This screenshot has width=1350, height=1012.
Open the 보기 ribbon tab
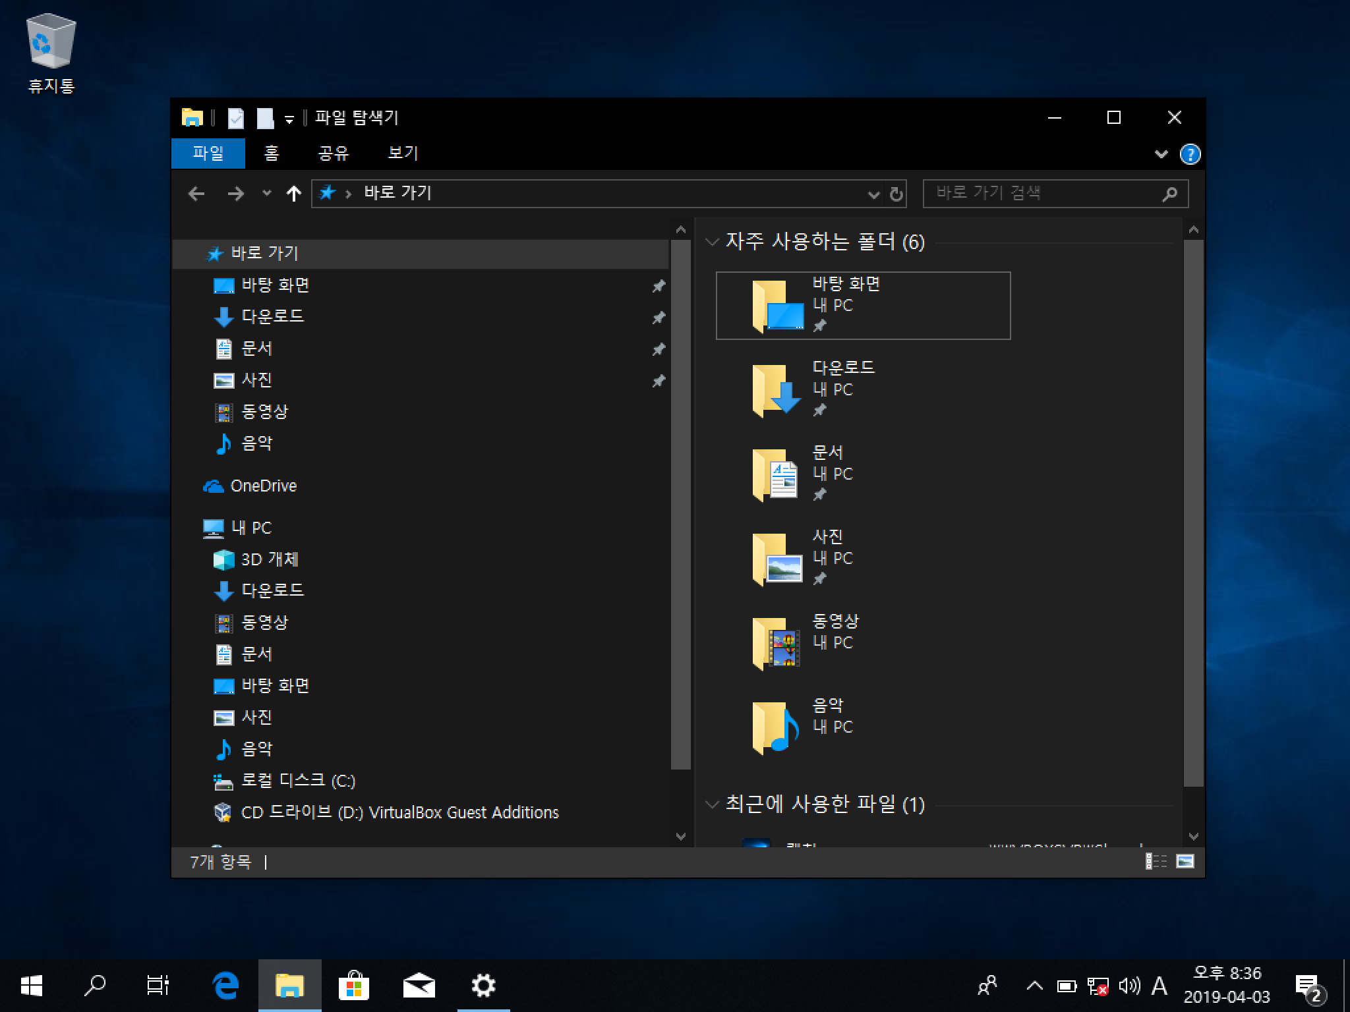pos(403,154)
